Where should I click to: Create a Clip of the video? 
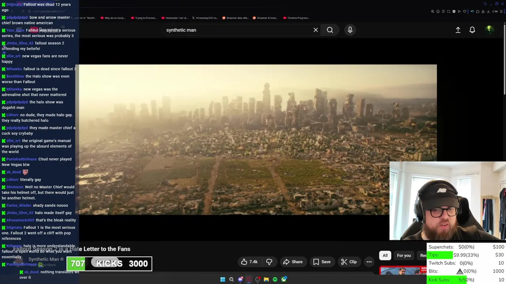click(x=349, y=262)
